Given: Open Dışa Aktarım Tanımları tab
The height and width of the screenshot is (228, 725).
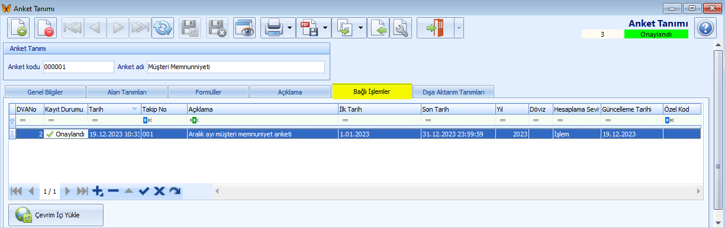Looking at the screenshot, I should pos(453,92).
